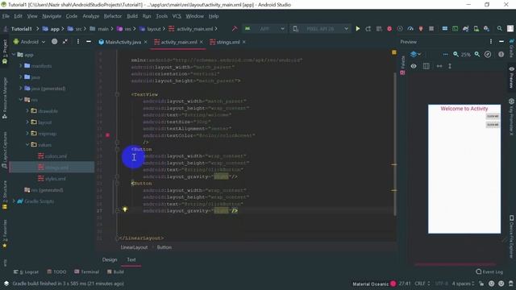Open Preview panel options dots menu
The width and height of the screenshot is (516, 290).
(491, 42)
